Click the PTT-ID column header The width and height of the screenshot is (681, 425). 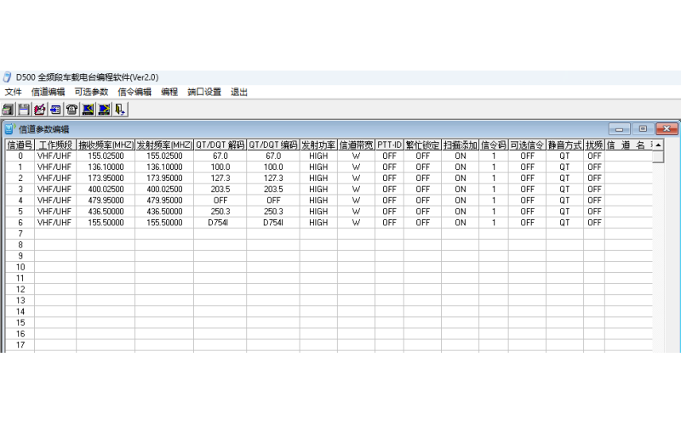[x=389, y=144]
